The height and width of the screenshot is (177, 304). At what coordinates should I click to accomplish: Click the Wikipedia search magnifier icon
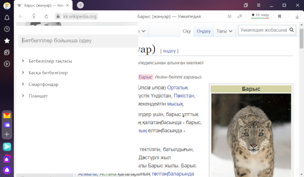pyautogui.click(x=291, y=30)
